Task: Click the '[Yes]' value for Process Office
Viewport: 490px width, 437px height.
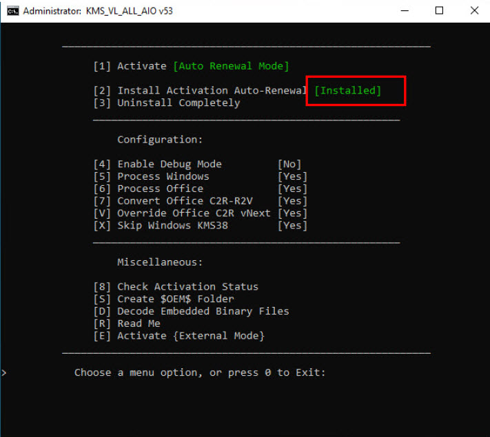Action: (292, 189)
